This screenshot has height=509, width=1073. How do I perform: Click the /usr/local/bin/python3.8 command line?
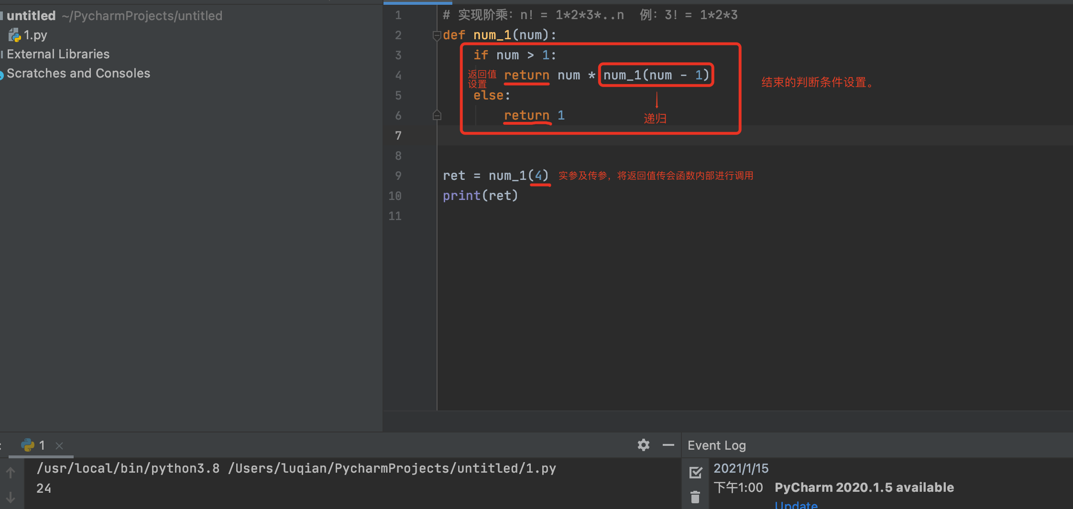(x=296, y=468)
